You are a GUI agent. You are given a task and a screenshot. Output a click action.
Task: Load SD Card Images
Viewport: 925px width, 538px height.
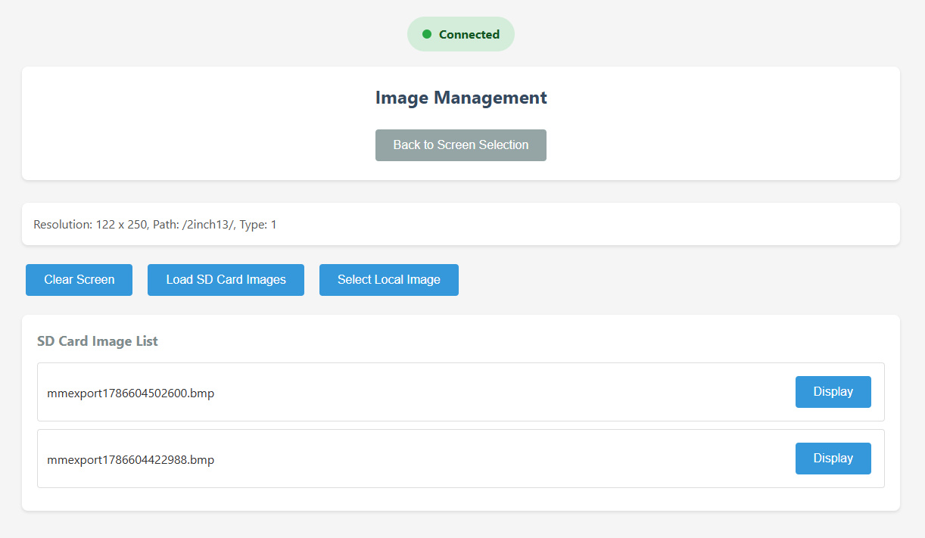click(226, 280)
